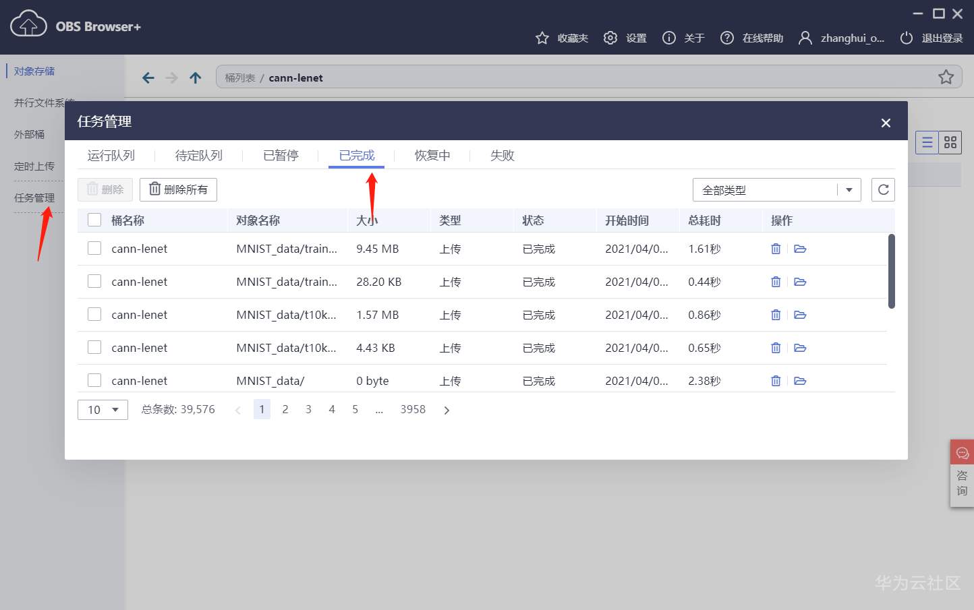Switch to the 待定队列 tab
Screen dimensions: 974x610
click(x=198, y=156)
